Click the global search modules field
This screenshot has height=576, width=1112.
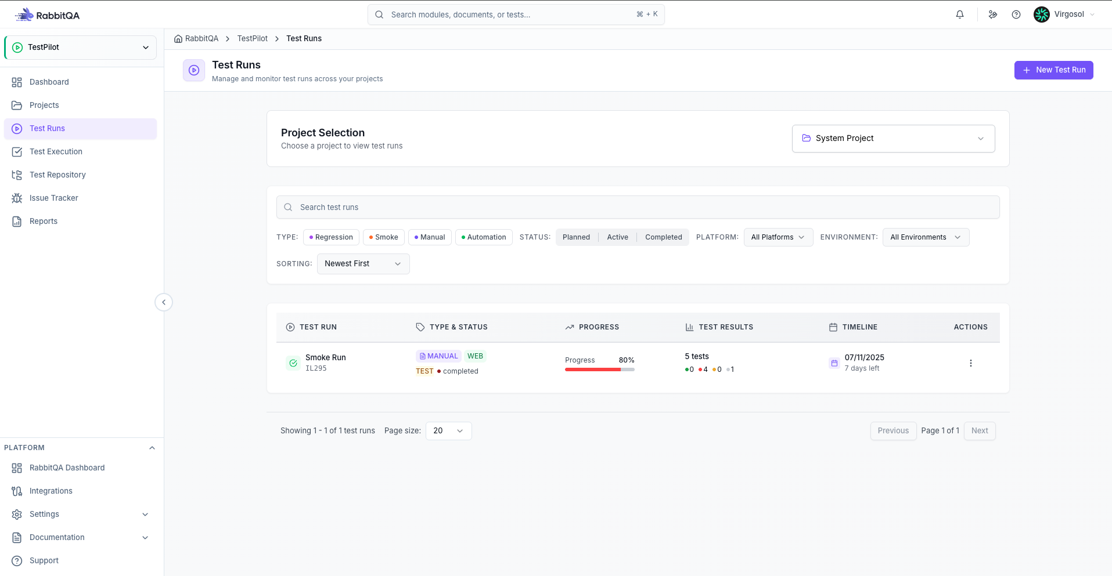point(516,15)
